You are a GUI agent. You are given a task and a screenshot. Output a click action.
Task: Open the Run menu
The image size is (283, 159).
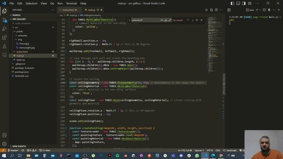60,4
